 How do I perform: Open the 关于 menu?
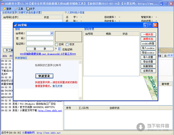[x=30, y=9]
